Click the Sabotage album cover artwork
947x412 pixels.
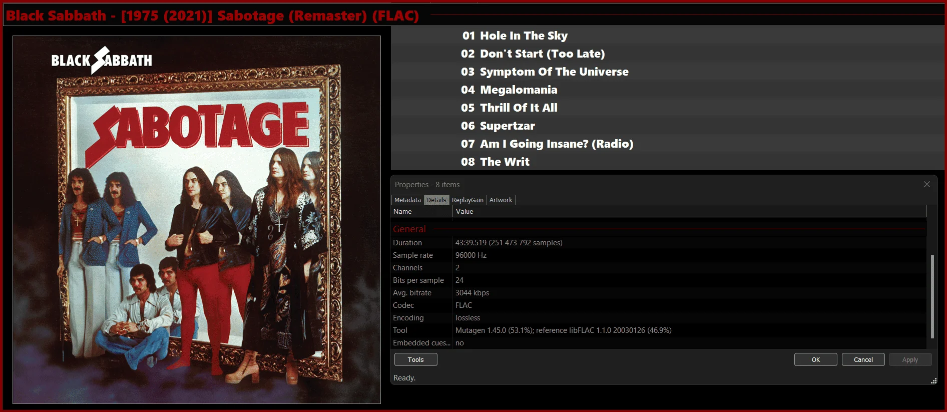(197, 220)
